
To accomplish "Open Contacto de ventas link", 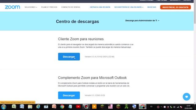I will pyautogui.click(x=71, y=7).
